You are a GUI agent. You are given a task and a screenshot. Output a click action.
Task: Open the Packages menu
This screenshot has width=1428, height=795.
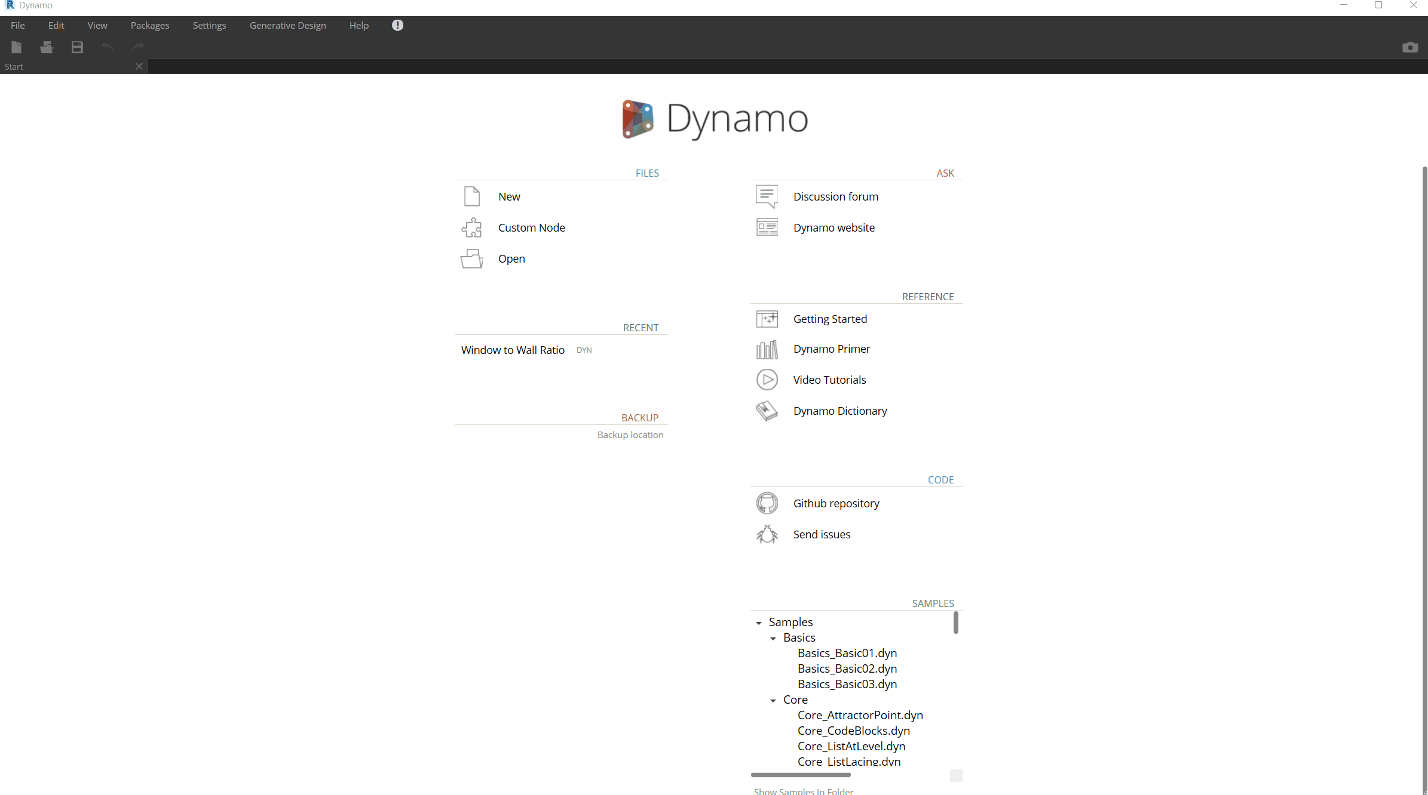coord(150,25)
